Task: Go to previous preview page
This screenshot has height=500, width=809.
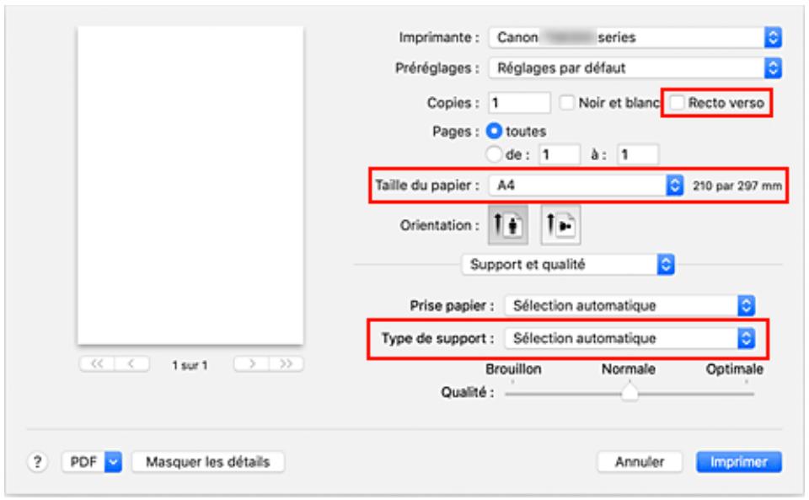Action: [x=132, y=363]
